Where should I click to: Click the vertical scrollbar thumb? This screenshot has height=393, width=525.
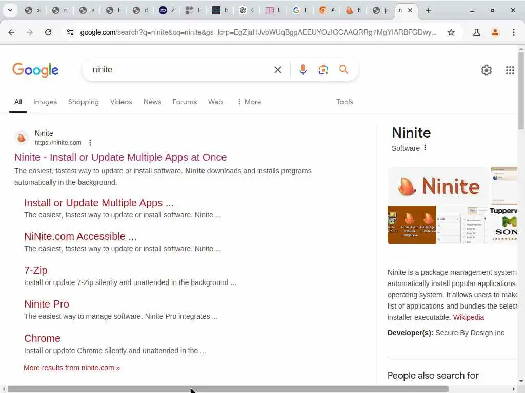click(x=521, y=90)
